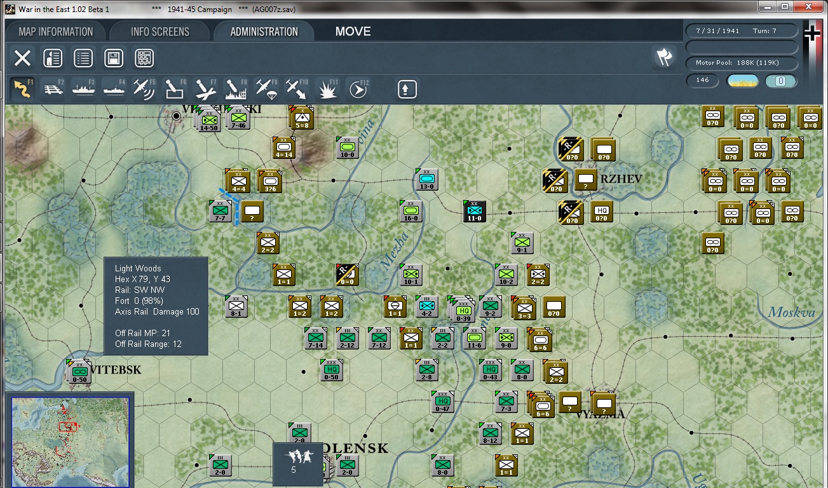This screenshot has width=828, height=488.
Task: Click the Motor Pool 188K (119K) readout
Action: pos(742,63)
